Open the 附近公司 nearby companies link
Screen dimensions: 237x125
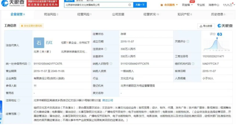[x=108, y=100]
